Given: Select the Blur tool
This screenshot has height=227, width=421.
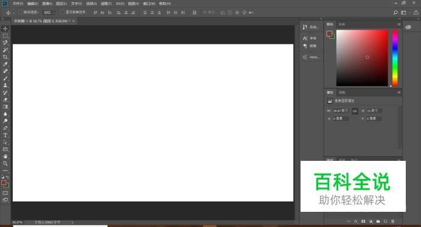Looking at the screenshot, I should pyautogui.click(x=5, y=114).
